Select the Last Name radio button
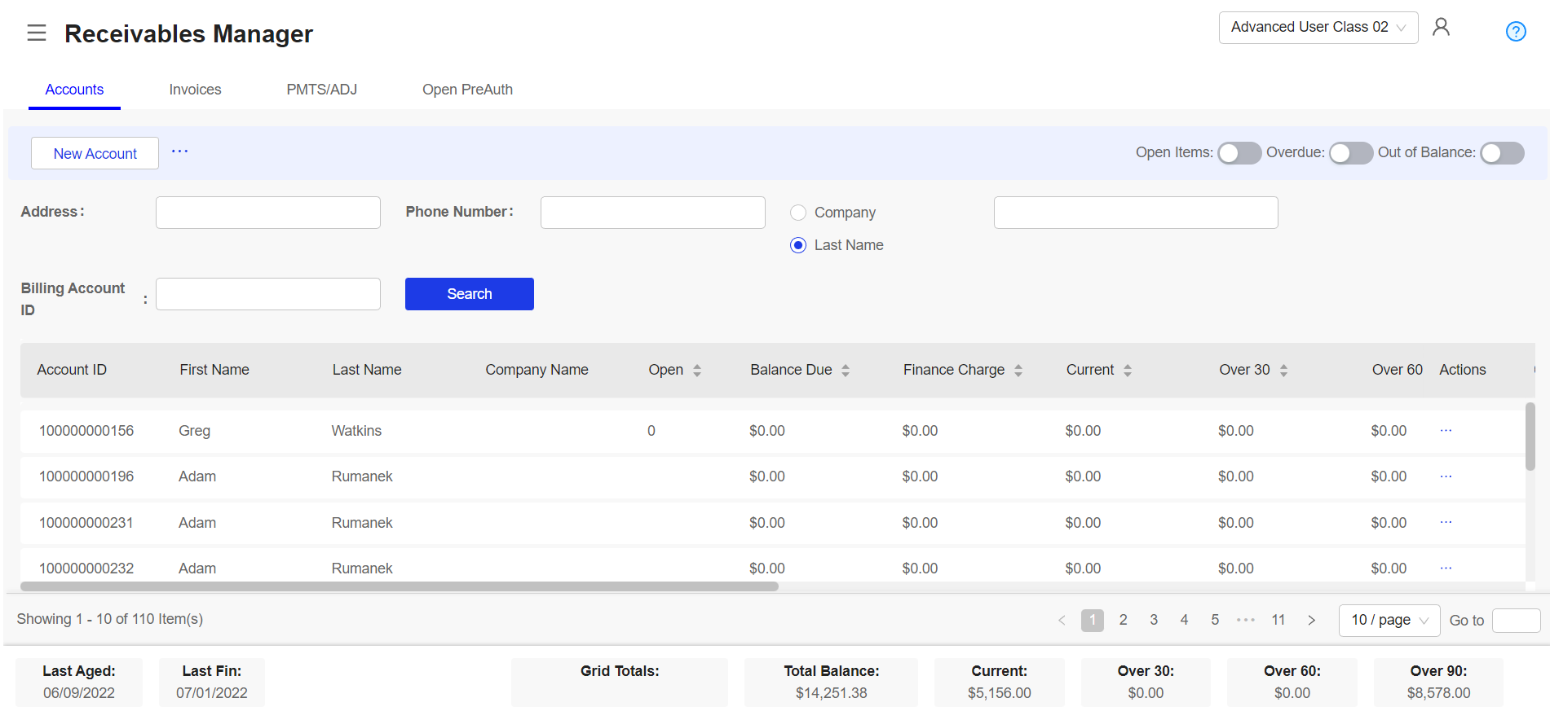Viewport: 1550px width, 720px height. tap(798, 245)
